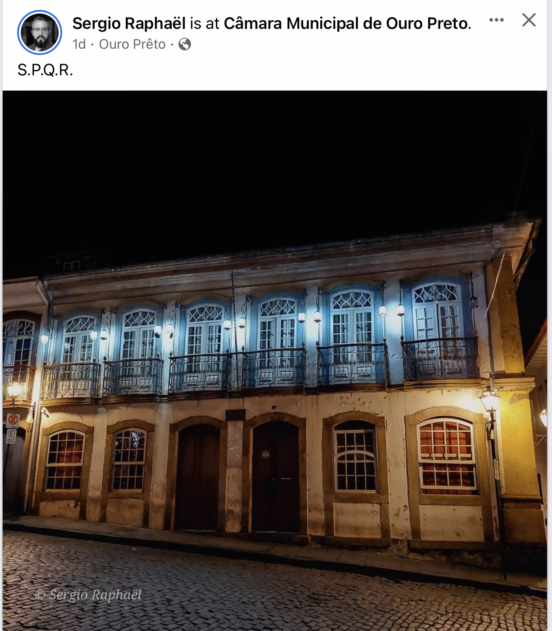Viewport: 552px width, 631px height.
Task: Click the E parking sign below no-parking sign
Action: tap(11, 436)
